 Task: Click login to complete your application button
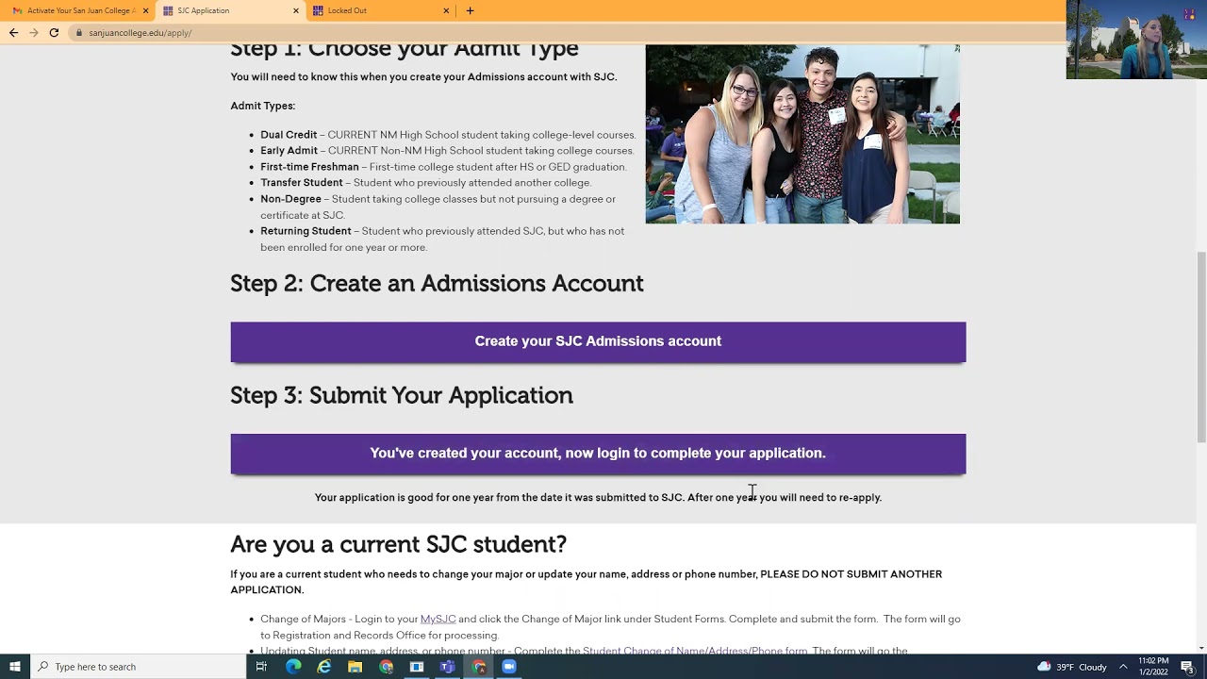tap(598, 454)
